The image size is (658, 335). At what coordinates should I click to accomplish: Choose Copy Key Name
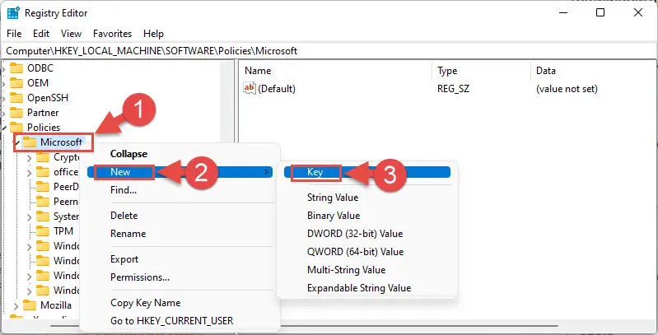180,303
